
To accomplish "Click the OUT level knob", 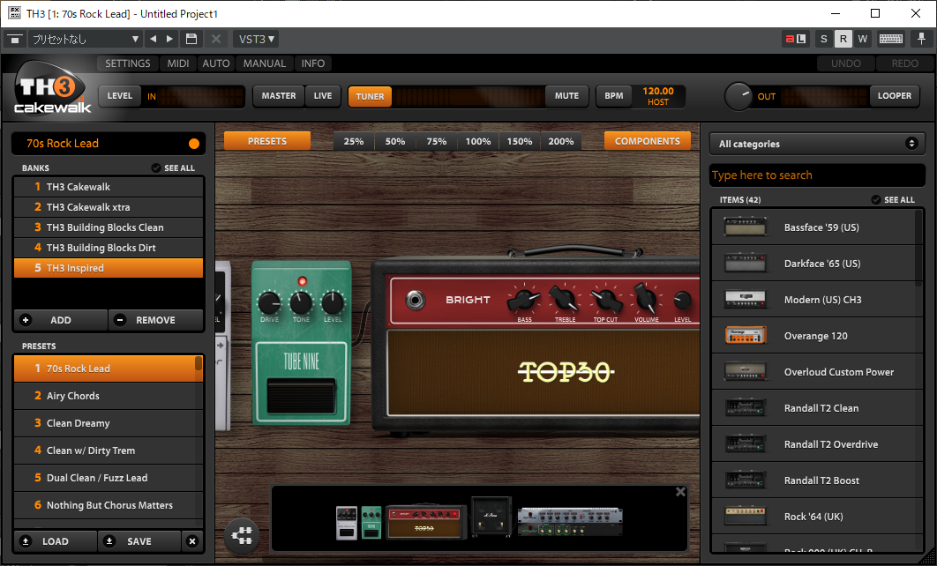I will pyautogui.click(x=739, y=96).
